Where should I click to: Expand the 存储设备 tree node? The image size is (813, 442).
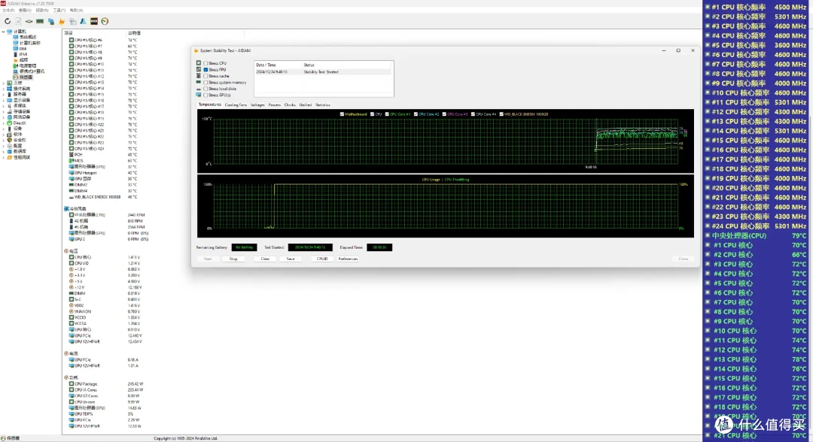point(3,111)
